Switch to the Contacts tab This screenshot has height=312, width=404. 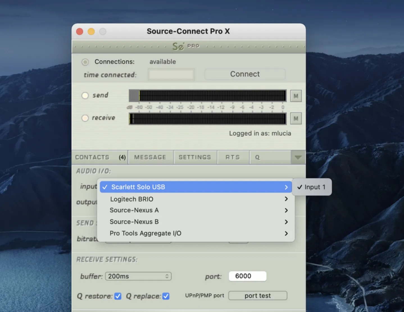tap(100, 157)
